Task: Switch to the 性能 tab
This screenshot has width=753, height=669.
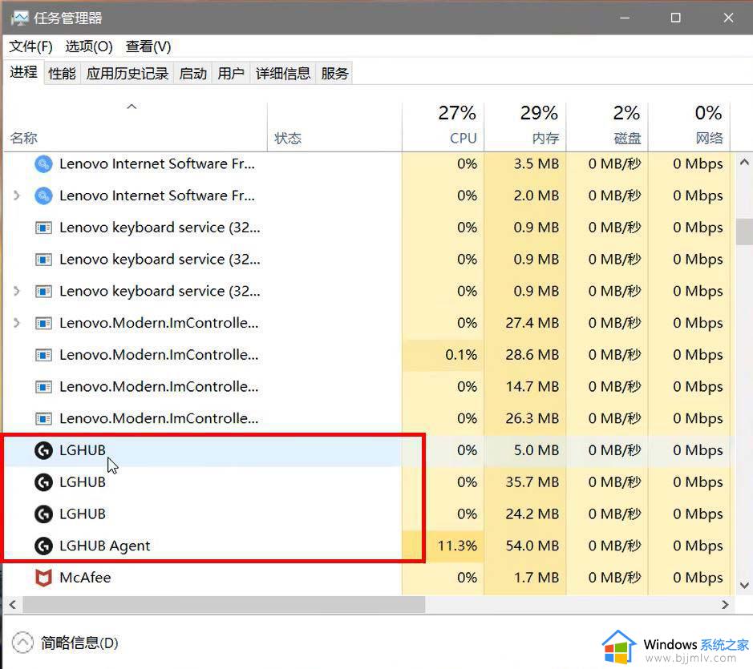Action: pos(63,74)
